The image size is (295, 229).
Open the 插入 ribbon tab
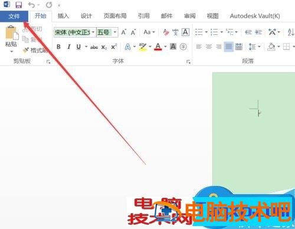coord(63,16)
